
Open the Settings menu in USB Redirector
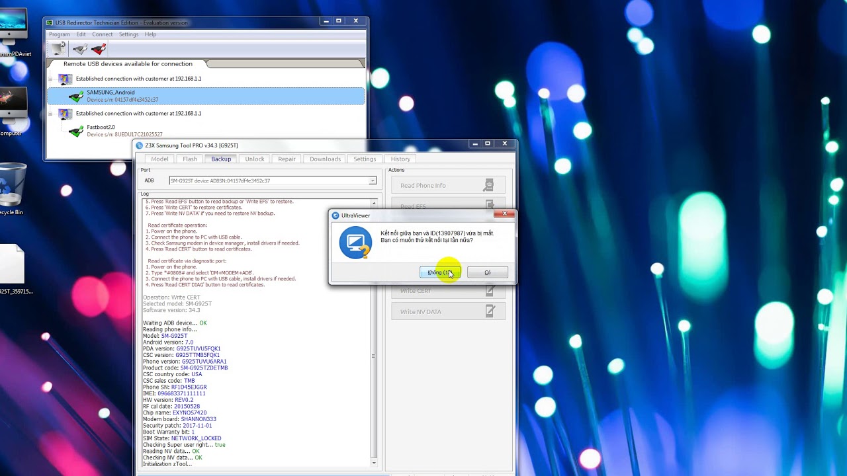pyautogui.click(x=128, y=34)
